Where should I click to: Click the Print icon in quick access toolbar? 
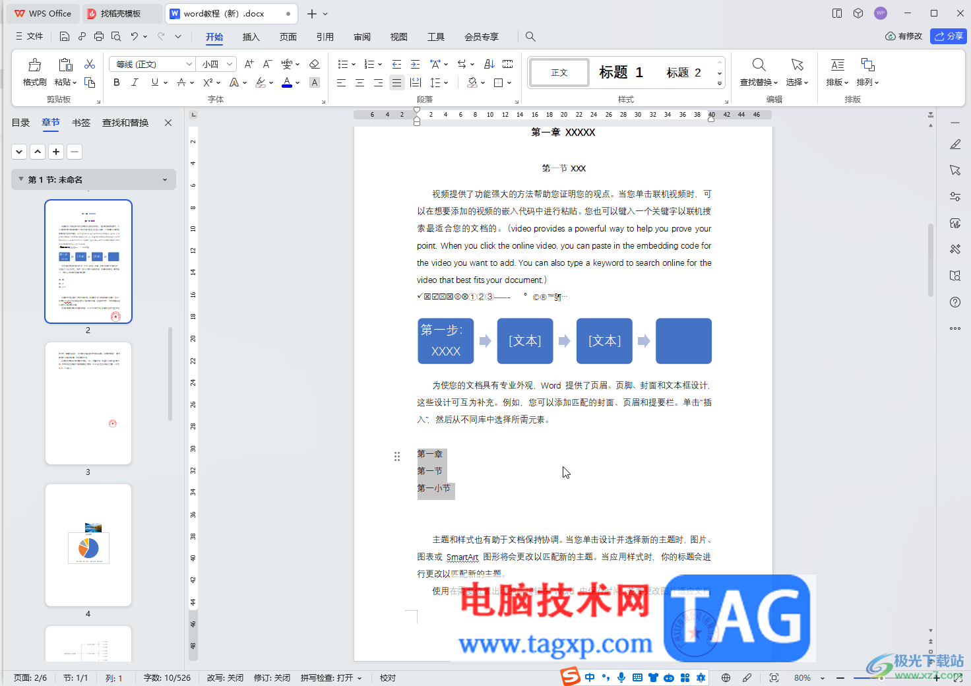tap(99, 36)
